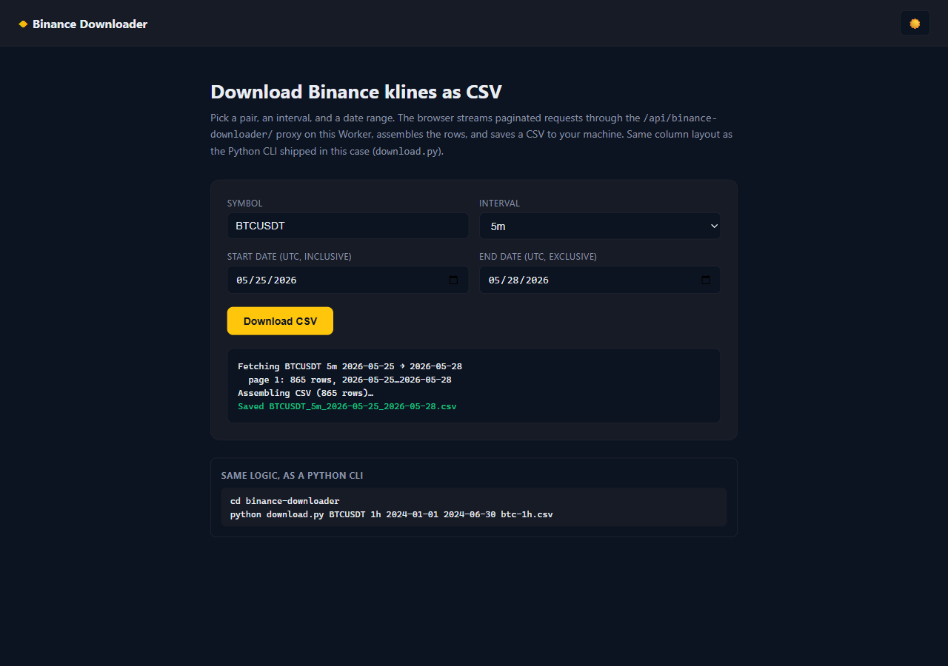
Task: Toggle the light/dark theme sun icon
Action: (x=915, y=23)
